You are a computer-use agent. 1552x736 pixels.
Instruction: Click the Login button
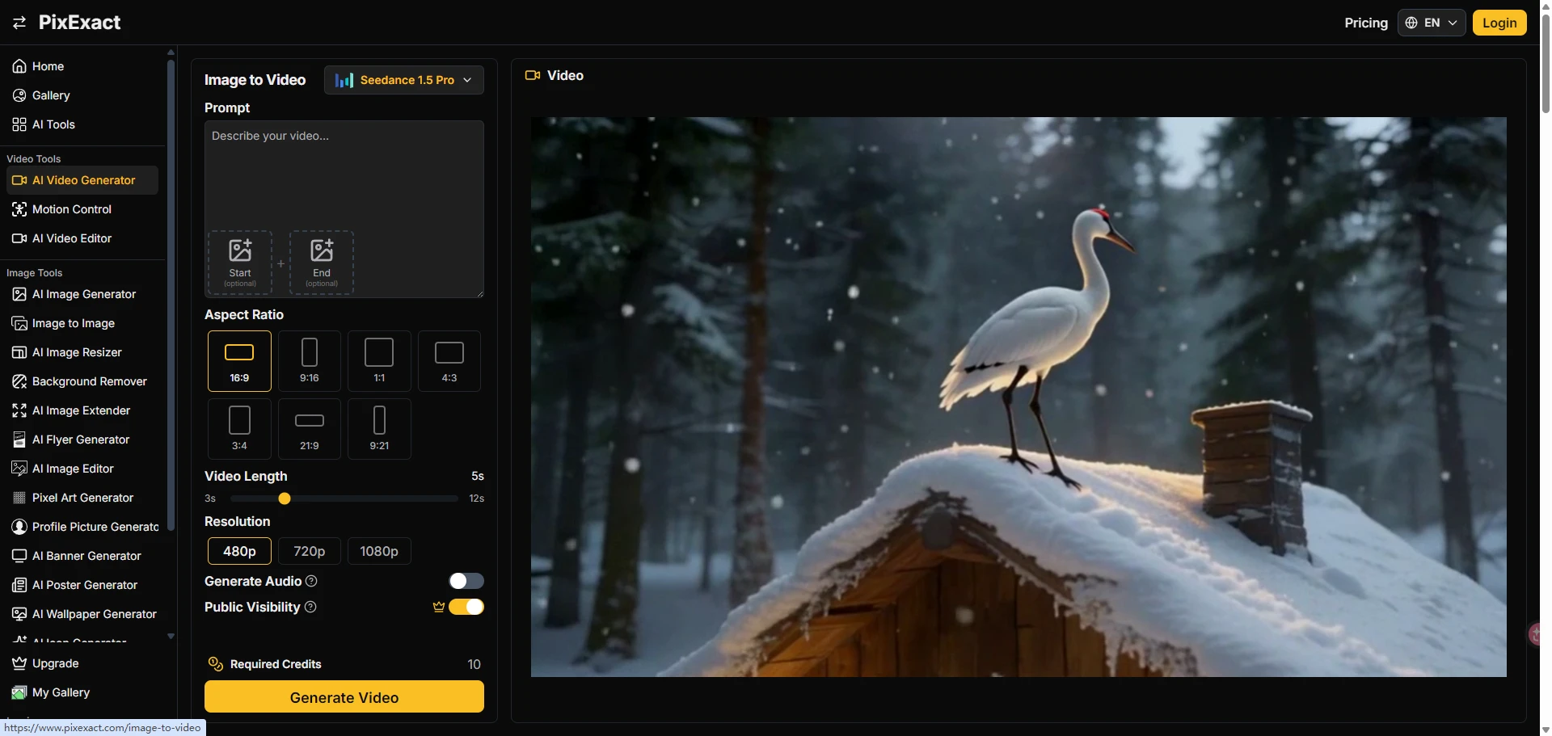point(1499,23)
